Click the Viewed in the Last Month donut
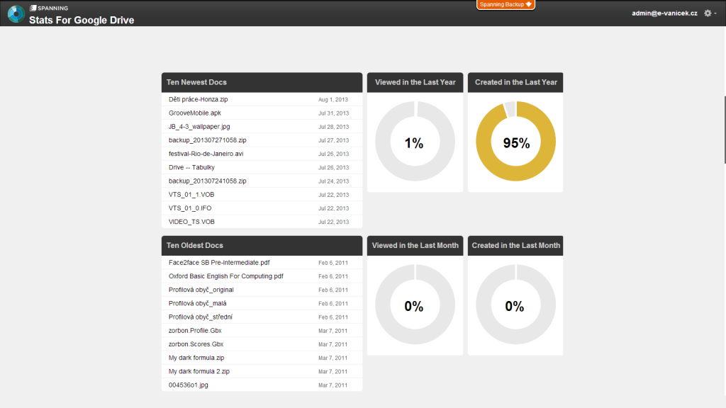The width and height of the screenshot is (726, 408). [x=415, y=305]
